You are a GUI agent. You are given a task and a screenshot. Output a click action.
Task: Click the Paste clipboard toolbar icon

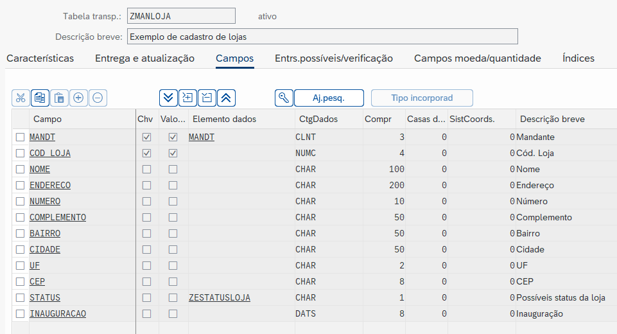click(59, 98)
